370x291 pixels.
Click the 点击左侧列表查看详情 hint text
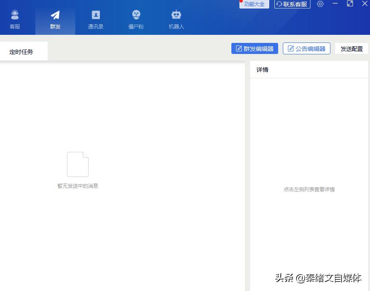click(310, 189)
